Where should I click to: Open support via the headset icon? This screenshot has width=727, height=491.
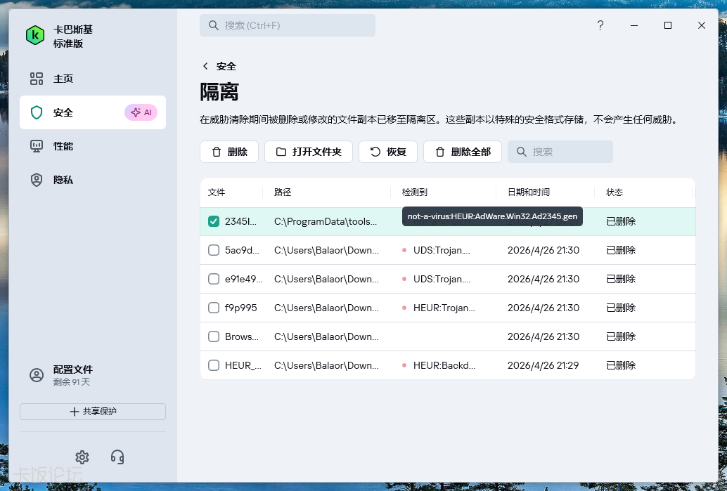pyautogui.click(x=117, y=457)
